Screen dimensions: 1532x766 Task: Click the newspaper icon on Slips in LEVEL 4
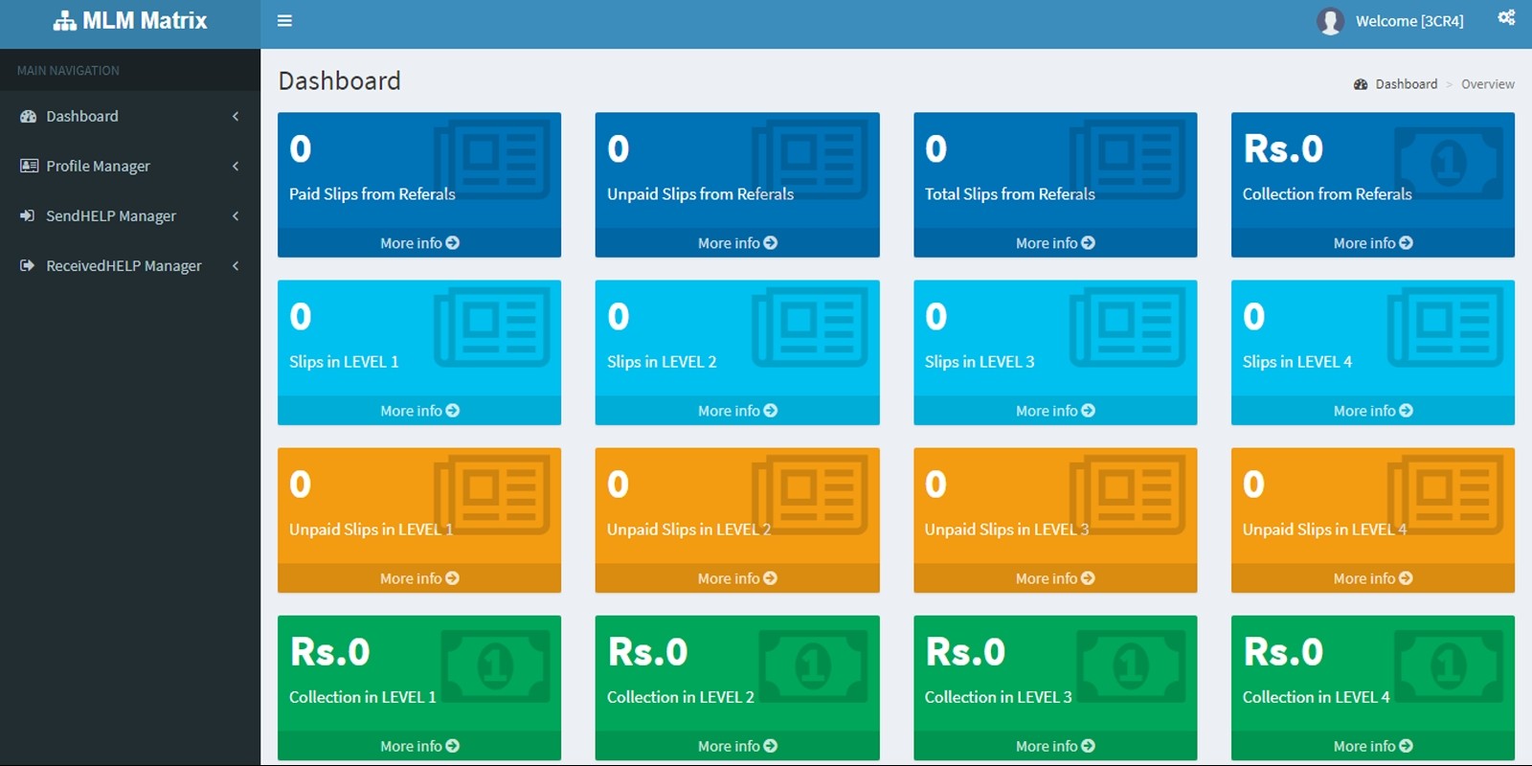(1446, 328)
